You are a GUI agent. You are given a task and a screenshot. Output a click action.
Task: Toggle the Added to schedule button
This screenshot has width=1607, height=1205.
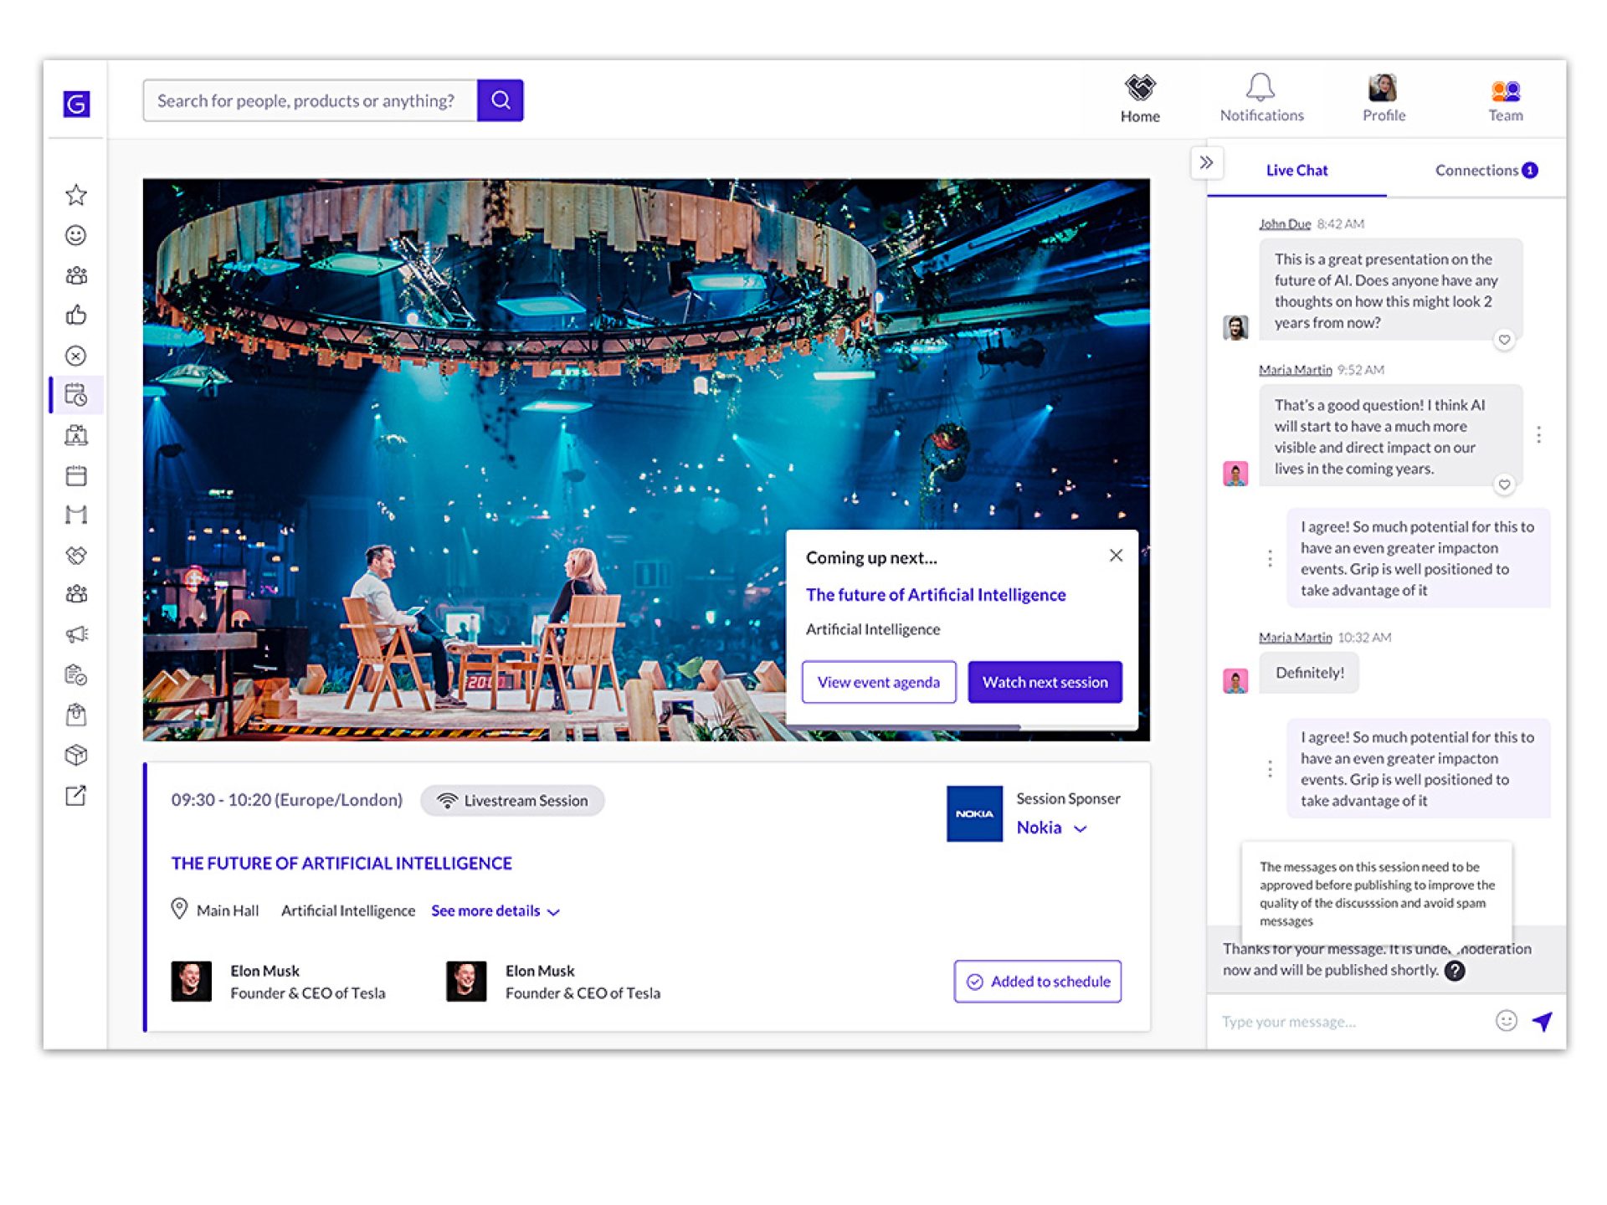pos(1038,982)
